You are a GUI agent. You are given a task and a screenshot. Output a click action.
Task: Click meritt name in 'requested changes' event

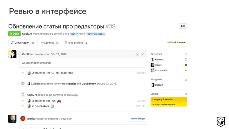pyautogui.click(x=31, y=119)
